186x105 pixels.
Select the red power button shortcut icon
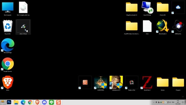pyautogui.click(x=85, y=82)
